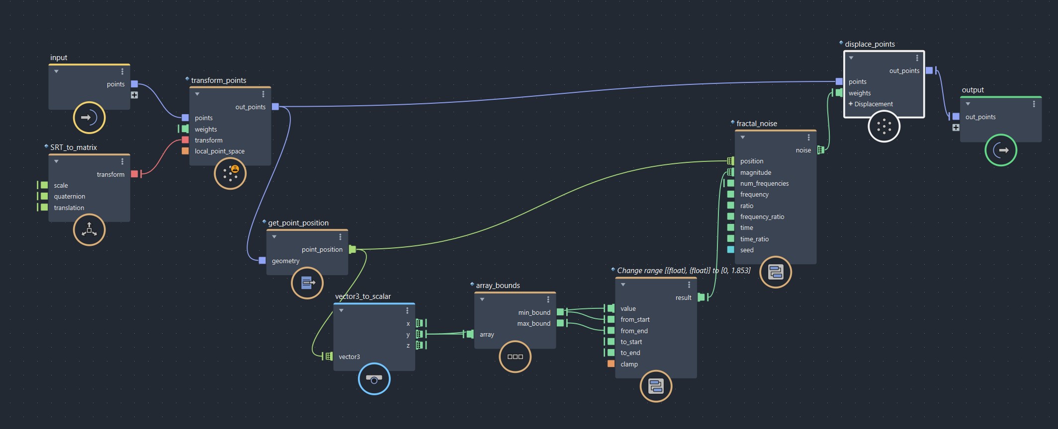
Task: Open the displace_points node's three-dot menu
Action: (x=917, y=58)
